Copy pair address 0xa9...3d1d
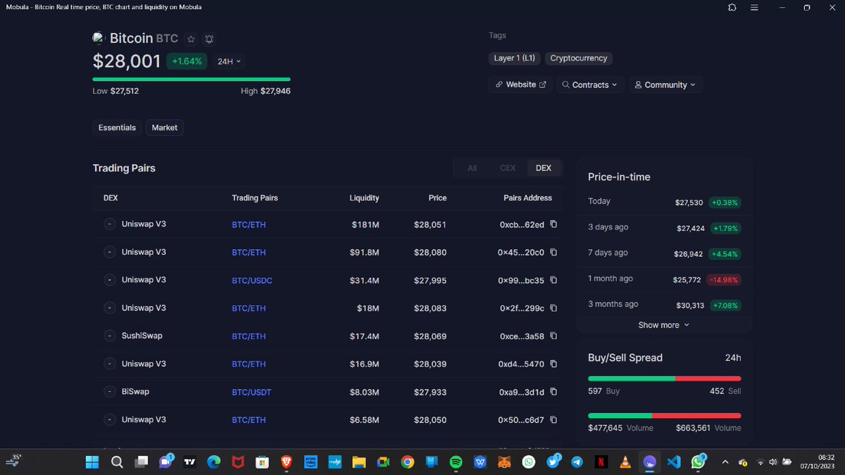 [x=553, y=392]
